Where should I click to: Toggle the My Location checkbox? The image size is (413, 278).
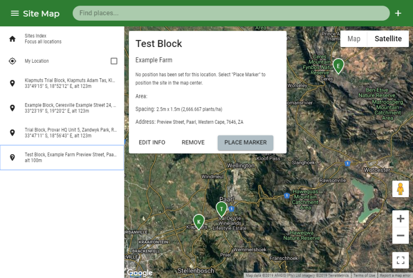point(114,61)
